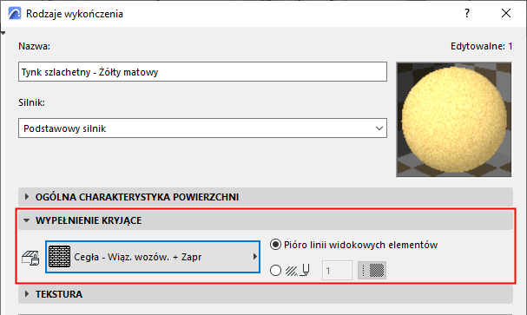Click the surface fill paint brush icon
527x315 pixels.
click(x=30, y=258)
